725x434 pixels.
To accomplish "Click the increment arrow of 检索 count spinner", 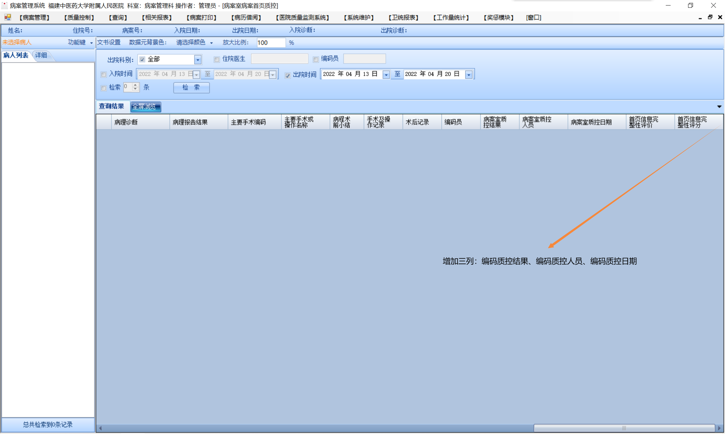I will pos(135,85).
